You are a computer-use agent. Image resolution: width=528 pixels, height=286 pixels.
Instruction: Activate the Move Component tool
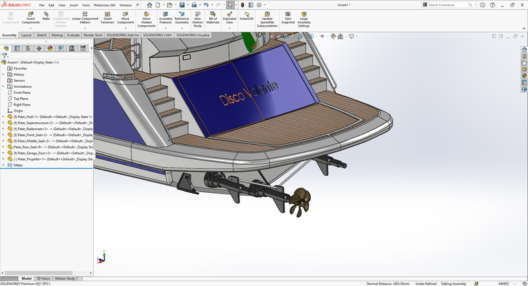(x=125, y=18)
